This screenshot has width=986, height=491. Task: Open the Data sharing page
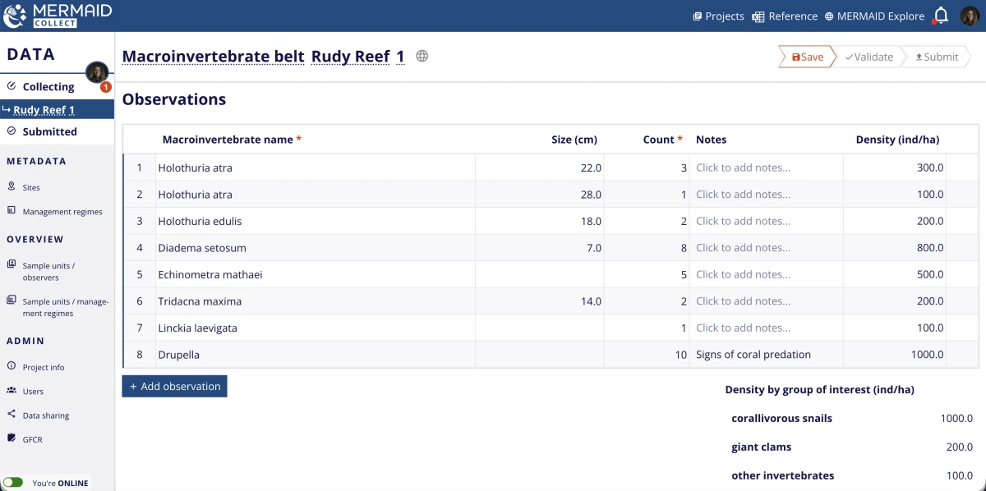(46, 415)
